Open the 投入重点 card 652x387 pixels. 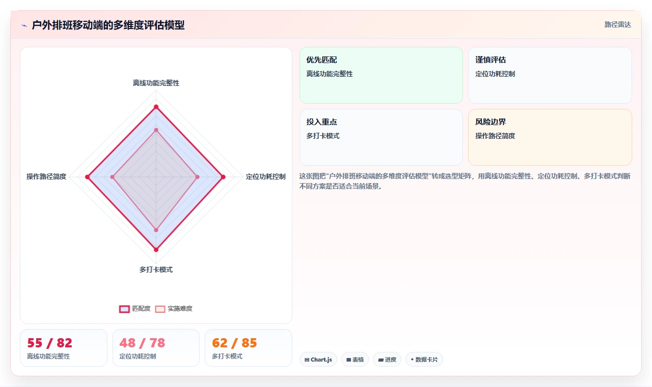(381, 137)
